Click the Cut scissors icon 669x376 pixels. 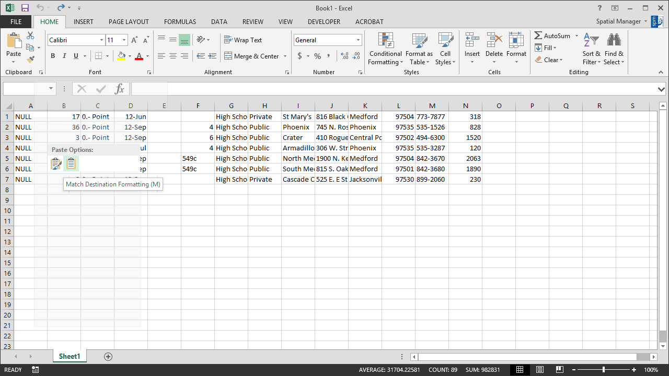click(30, 36)
